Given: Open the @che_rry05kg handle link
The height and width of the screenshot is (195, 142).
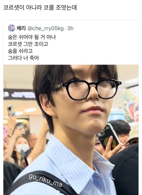Looking at the screenshot, I should [46, 29].
